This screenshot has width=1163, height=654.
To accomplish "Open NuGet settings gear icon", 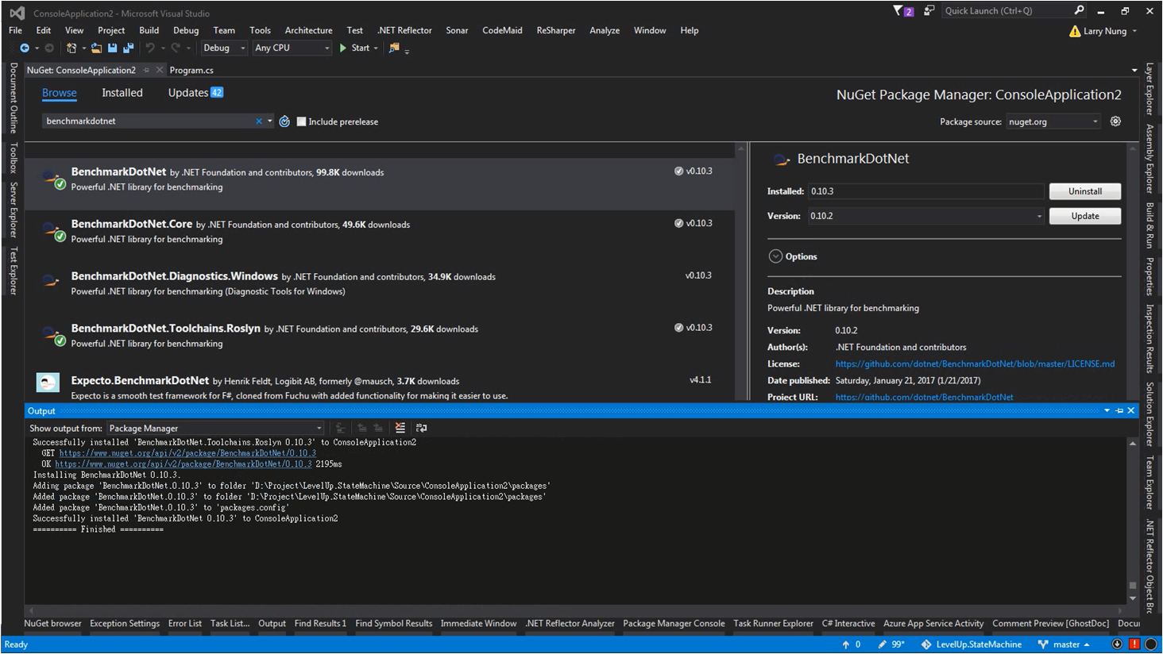I will [1115, 121].
